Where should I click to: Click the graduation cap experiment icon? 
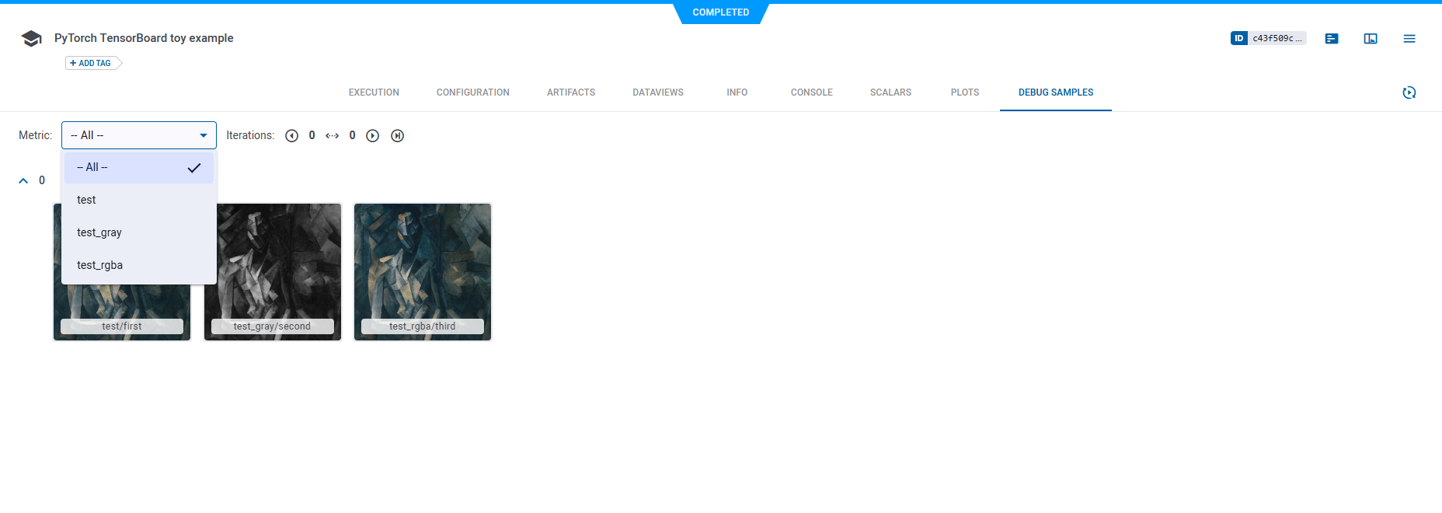(x=31, y=39)
